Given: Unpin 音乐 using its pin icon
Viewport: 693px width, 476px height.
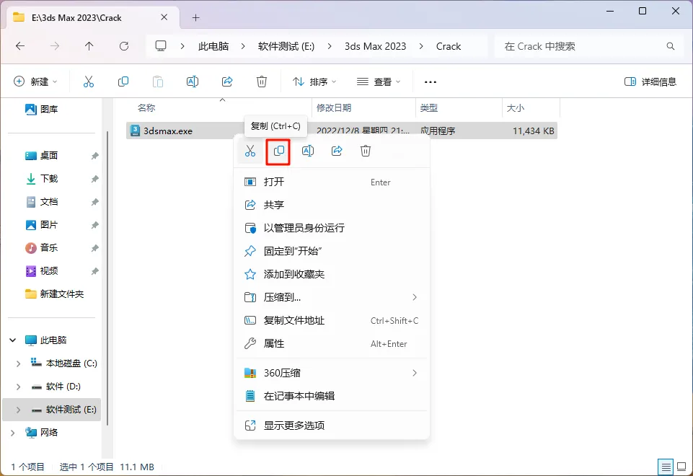Looking at the screenshot, I should [x=94, y=248].
